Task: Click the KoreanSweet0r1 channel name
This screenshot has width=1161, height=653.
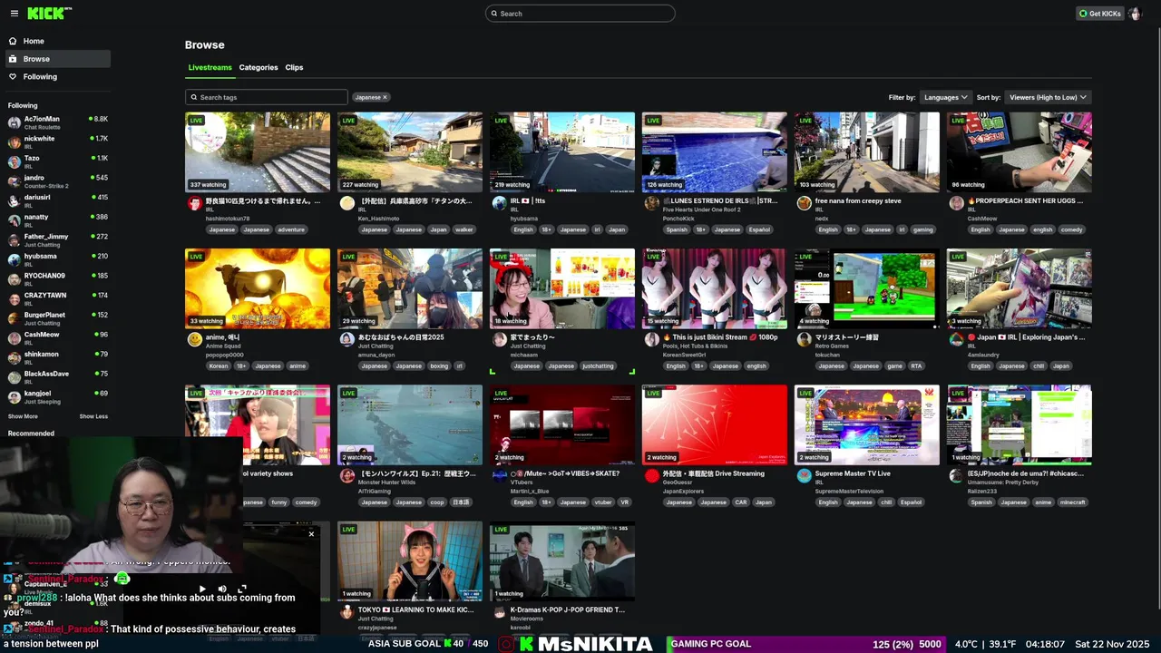Action: 684,355
